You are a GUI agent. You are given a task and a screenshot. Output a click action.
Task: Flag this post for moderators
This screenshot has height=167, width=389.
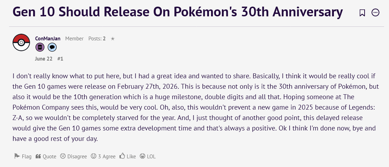tap(23, 156)
